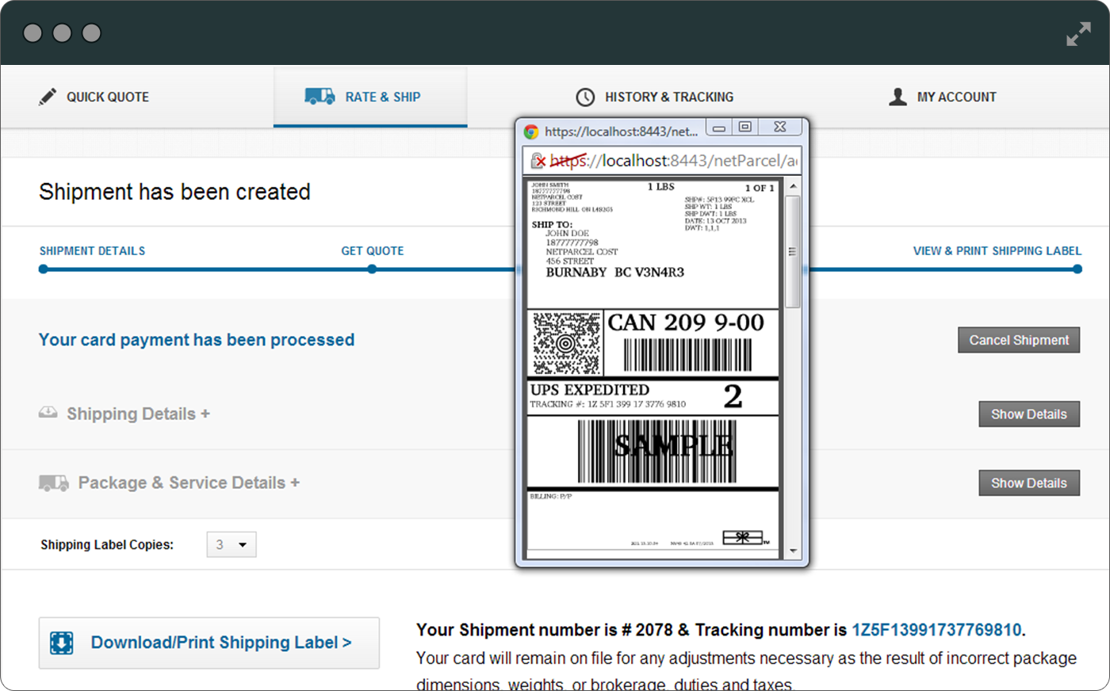The width and height of the screenshot is (1110, 691).
Task: Open tracking number 1Z5F13991737769810 link
Action: point(936,630)
